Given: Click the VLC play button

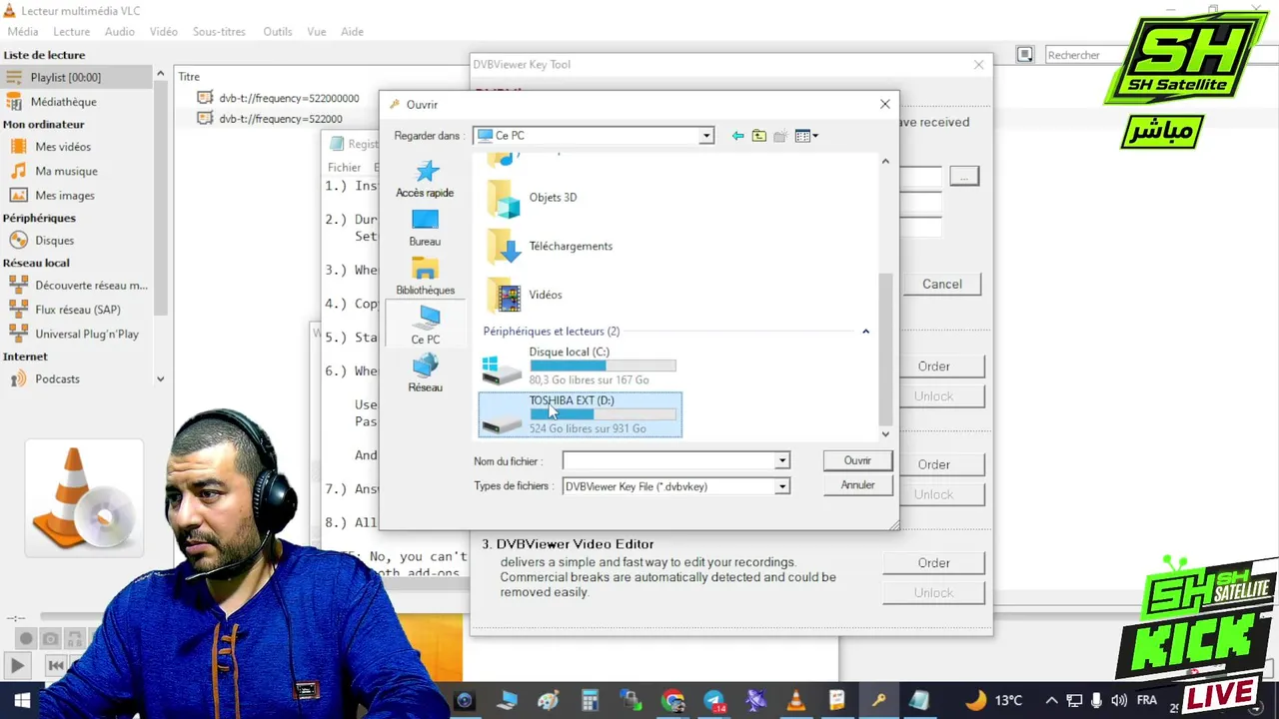Looking at the screenshot, I should click(x=17, y=665).
